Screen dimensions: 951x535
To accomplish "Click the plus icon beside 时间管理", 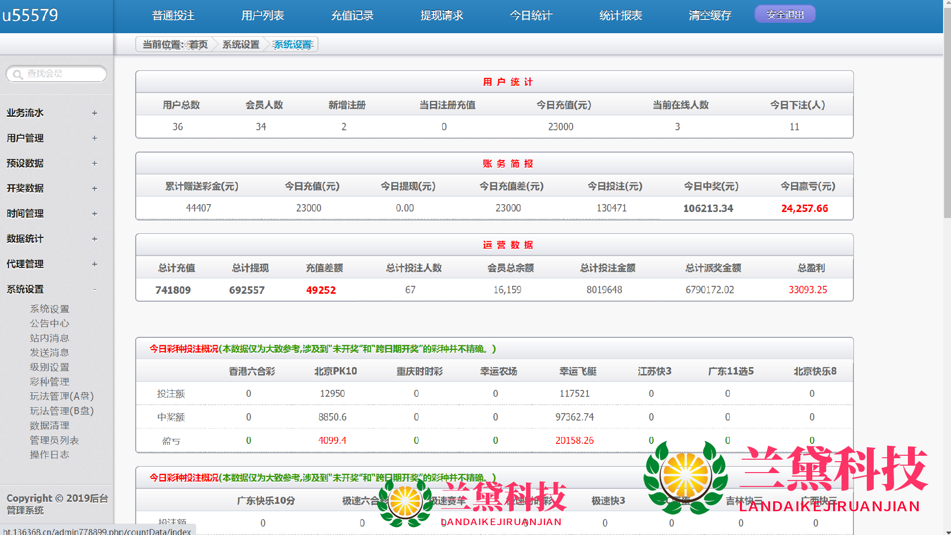I will [94, 214].
